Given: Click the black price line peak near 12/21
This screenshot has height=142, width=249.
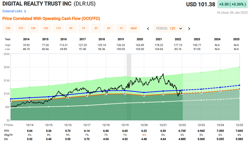Looking at the screenshot, I should click(x=163, y=74).
